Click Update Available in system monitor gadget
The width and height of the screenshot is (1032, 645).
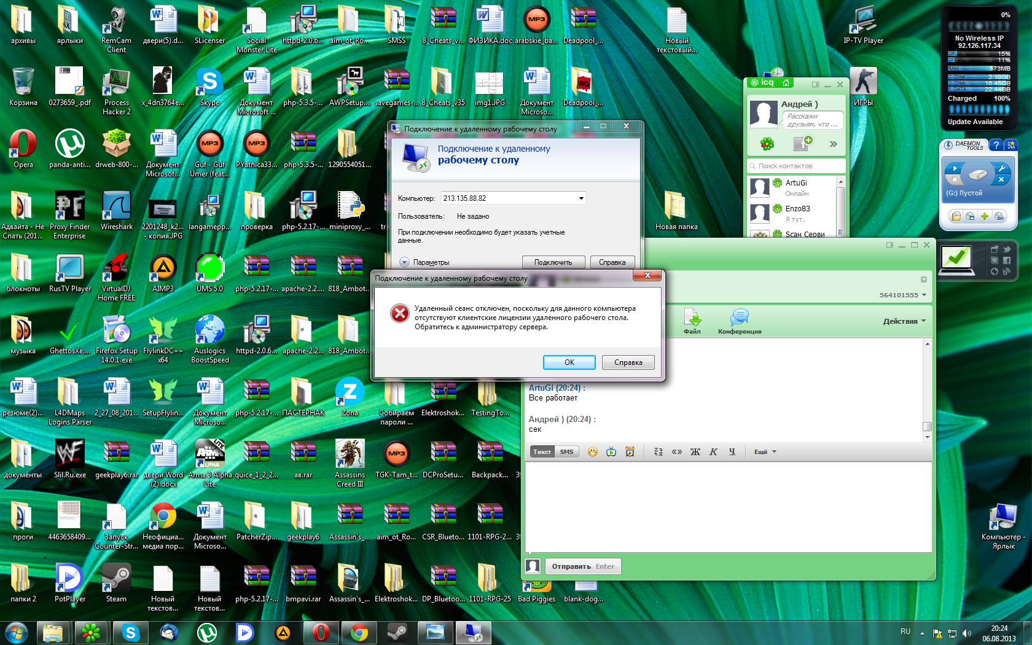coord(975,122)
